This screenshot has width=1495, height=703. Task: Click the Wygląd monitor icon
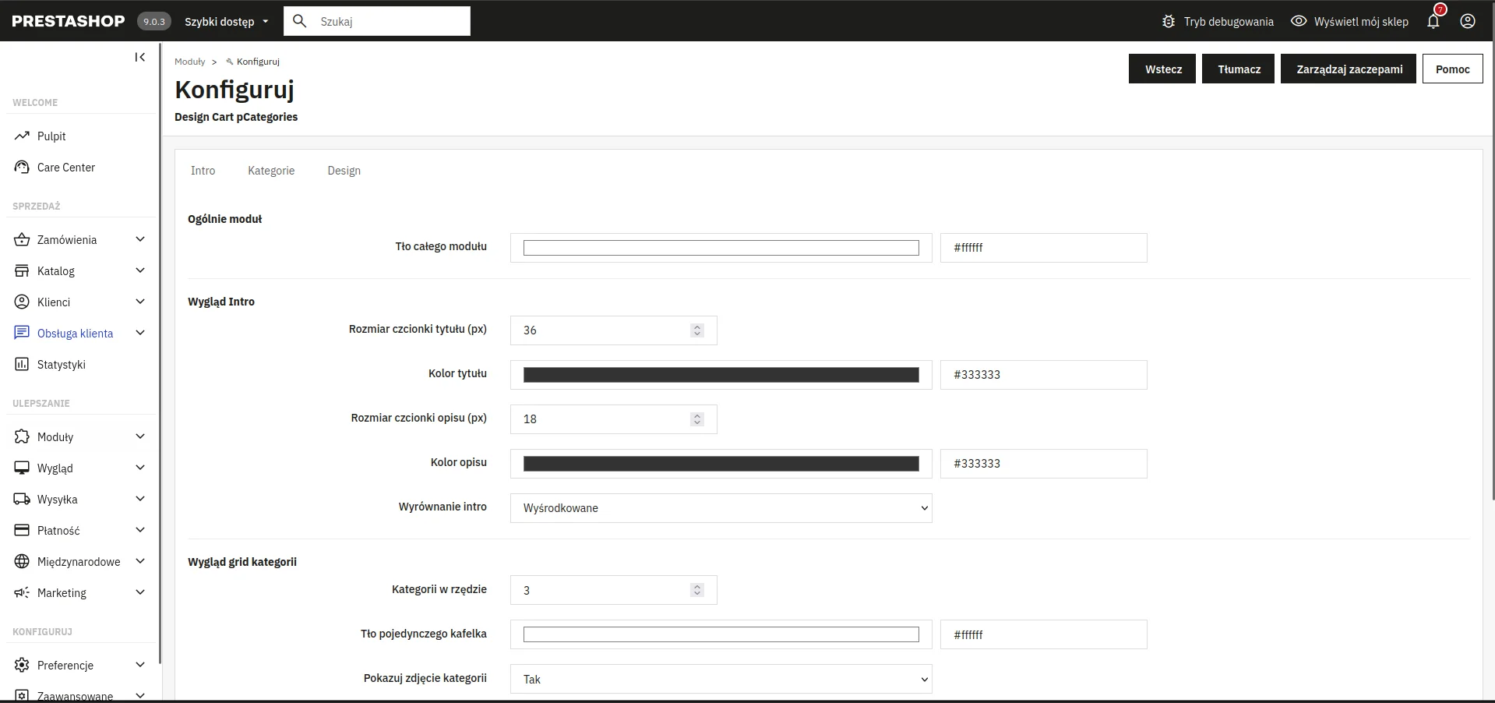[22, 468]
